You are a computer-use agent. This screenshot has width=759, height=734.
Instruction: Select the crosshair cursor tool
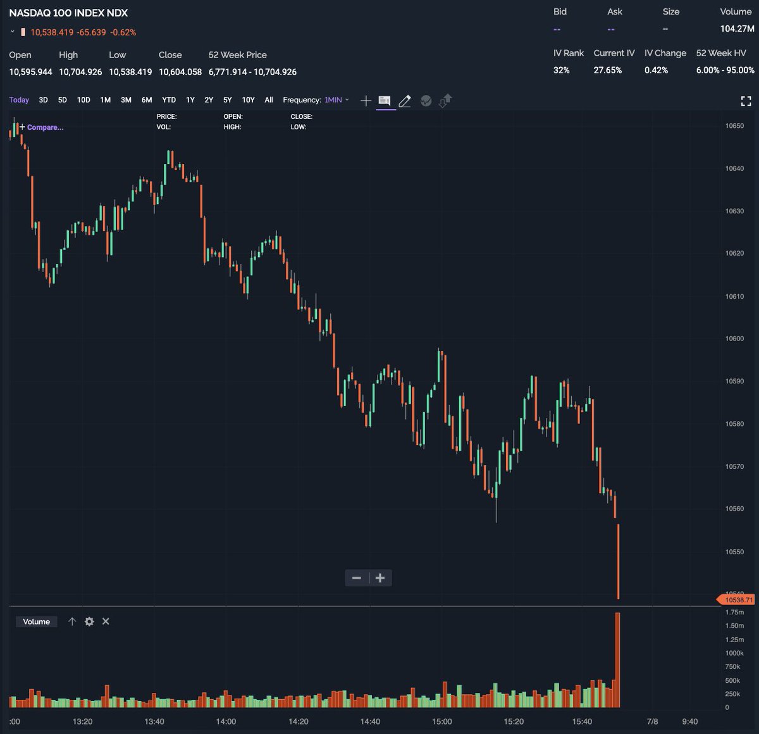[366, 101]
